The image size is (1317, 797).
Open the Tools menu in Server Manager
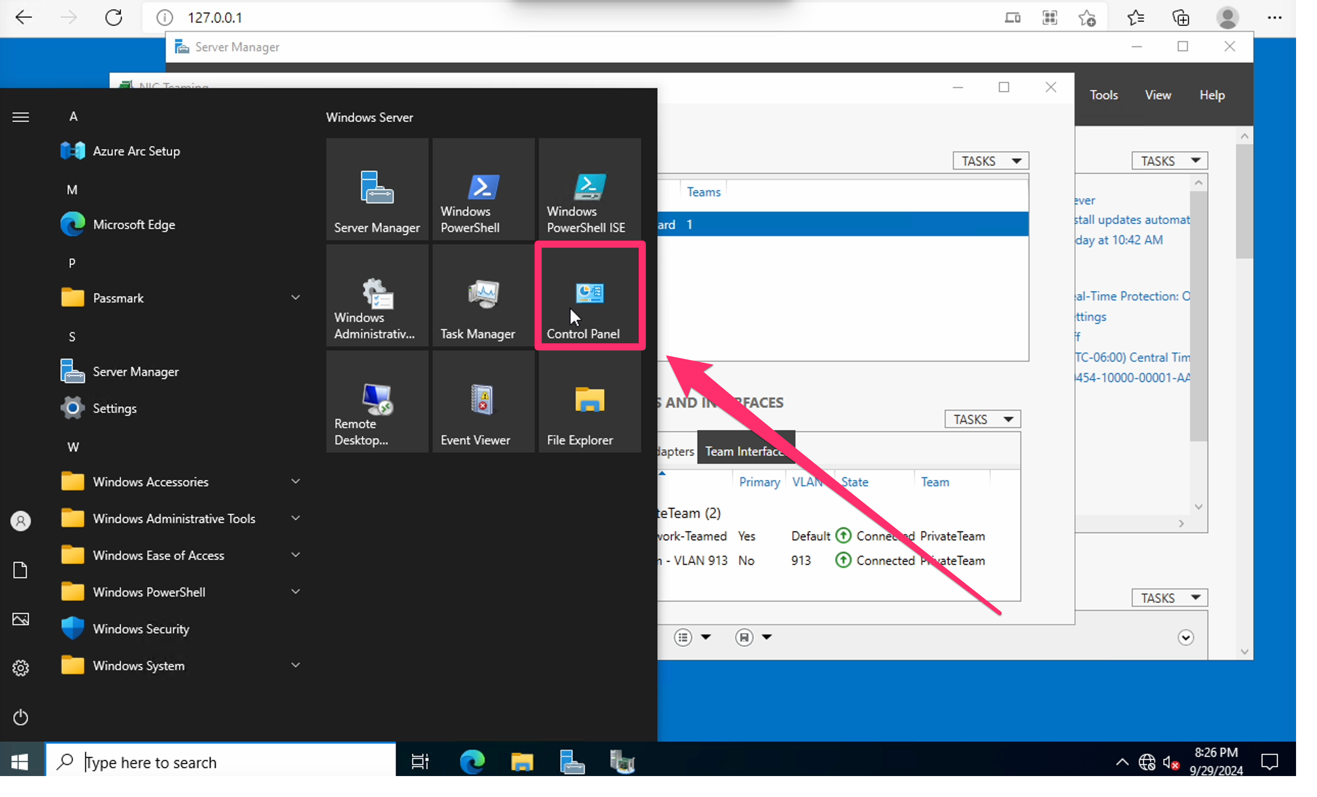click(x=1103, y=95)
